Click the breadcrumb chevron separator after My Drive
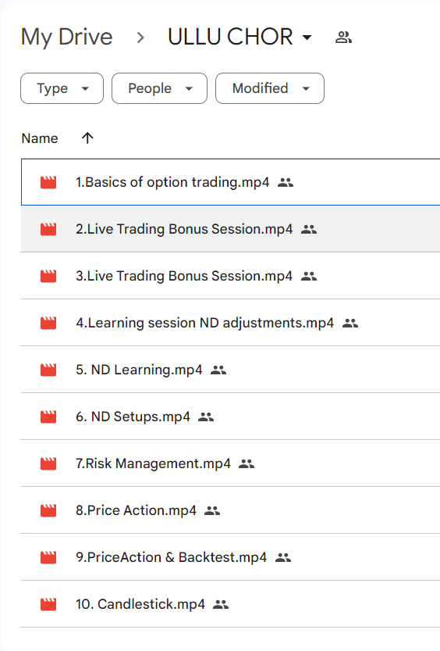440x651 pixels. pyautogui.click(x=140, y=38)
